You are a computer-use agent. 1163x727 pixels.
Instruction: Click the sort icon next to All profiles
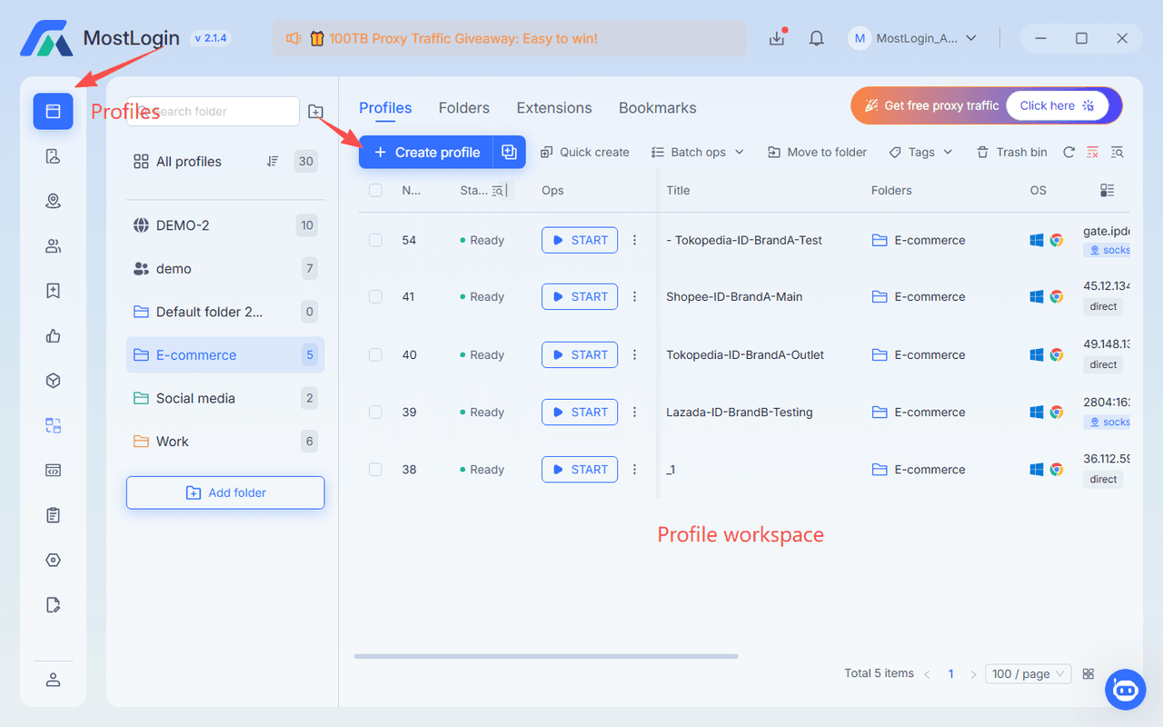tap(273, 162)
